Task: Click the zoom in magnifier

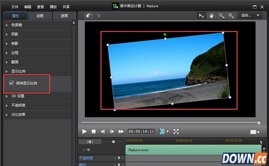Action: pos(231,16)
